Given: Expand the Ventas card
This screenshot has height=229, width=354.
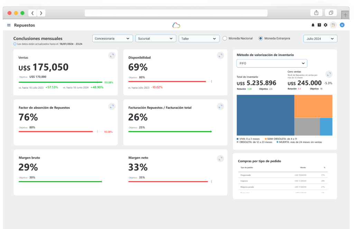Looking at the screenshot, I should pyautogui.click(x=112, y=56).
